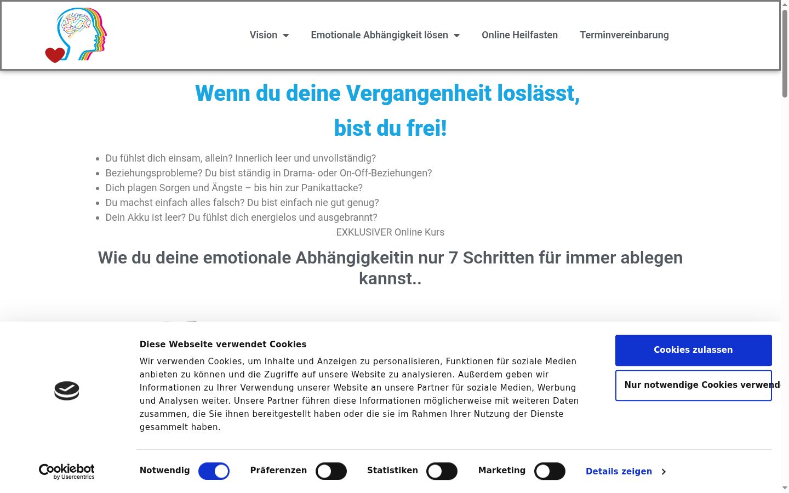Open Cookiebot by Usercentrics link
789x493 pixels.
[67, 472]
